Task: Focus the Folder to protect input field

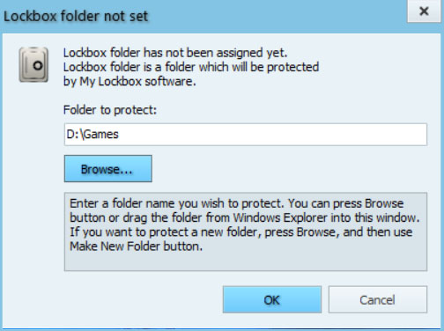Action: pyautogui.click(x=246, y=135)
